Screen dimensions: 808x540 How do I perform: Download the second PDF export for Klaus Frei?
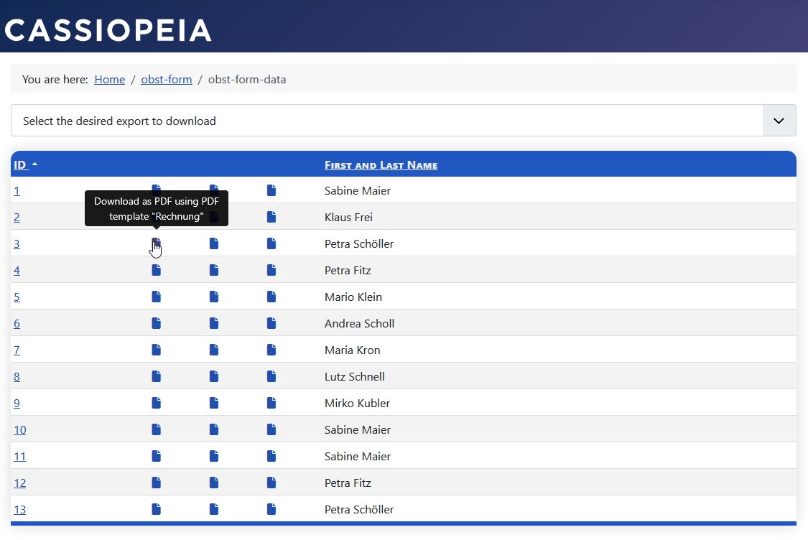(x=213, y=217)
